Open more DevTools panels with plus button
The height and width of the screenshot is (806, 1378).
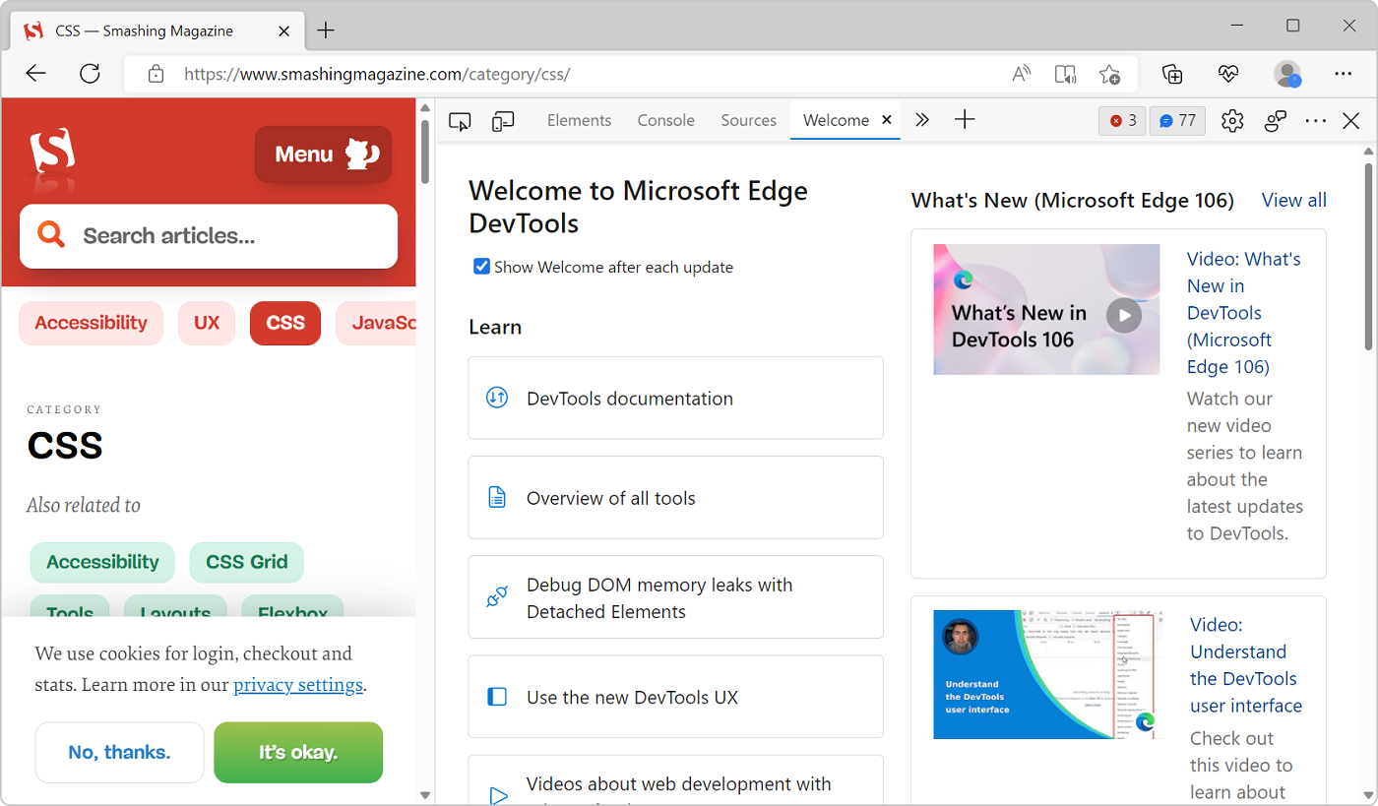coord(965,119)
